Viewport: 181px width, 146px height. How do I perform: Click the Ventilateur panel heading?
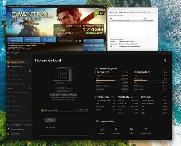125,97
